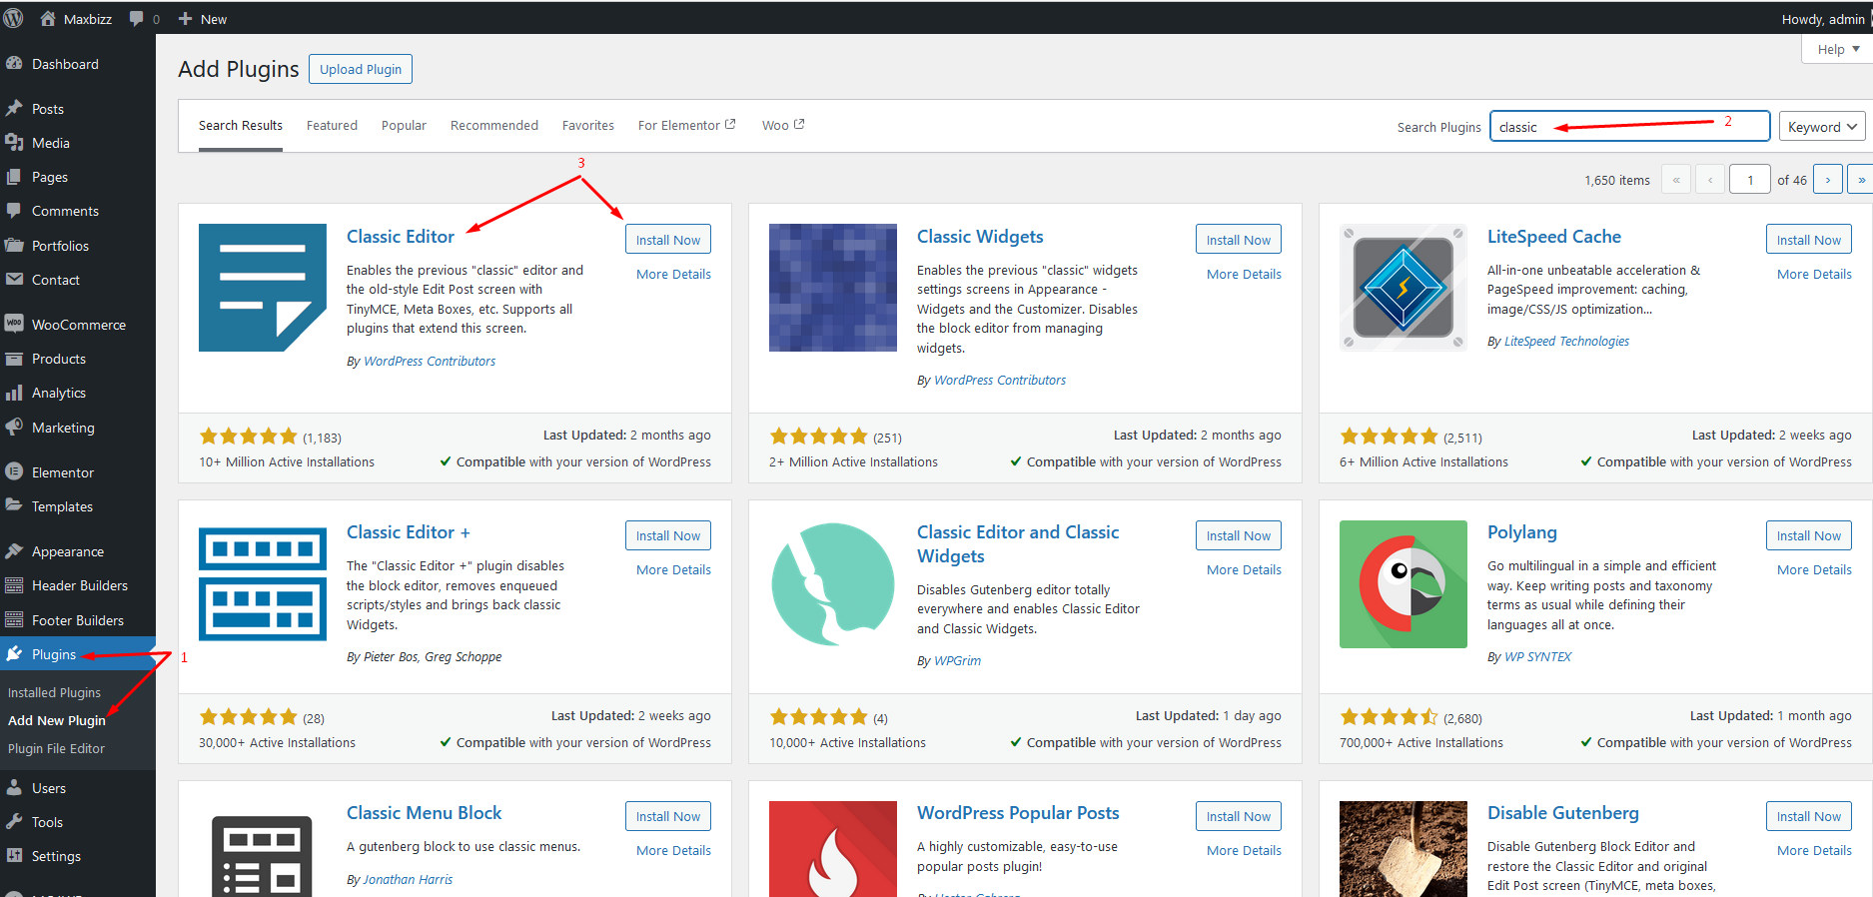Switch to the Search Results tab

[x=241, y=126]
